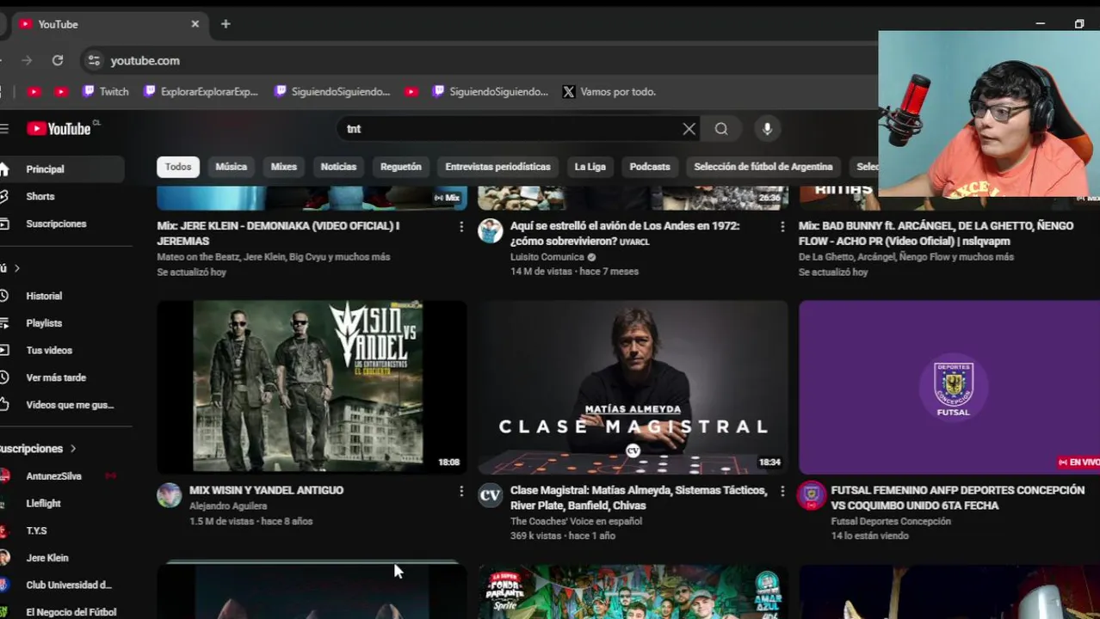Open Alejandro Aguilera channel avatar
This screenshot has height=619, width=1100.
[x=169, y=495]
